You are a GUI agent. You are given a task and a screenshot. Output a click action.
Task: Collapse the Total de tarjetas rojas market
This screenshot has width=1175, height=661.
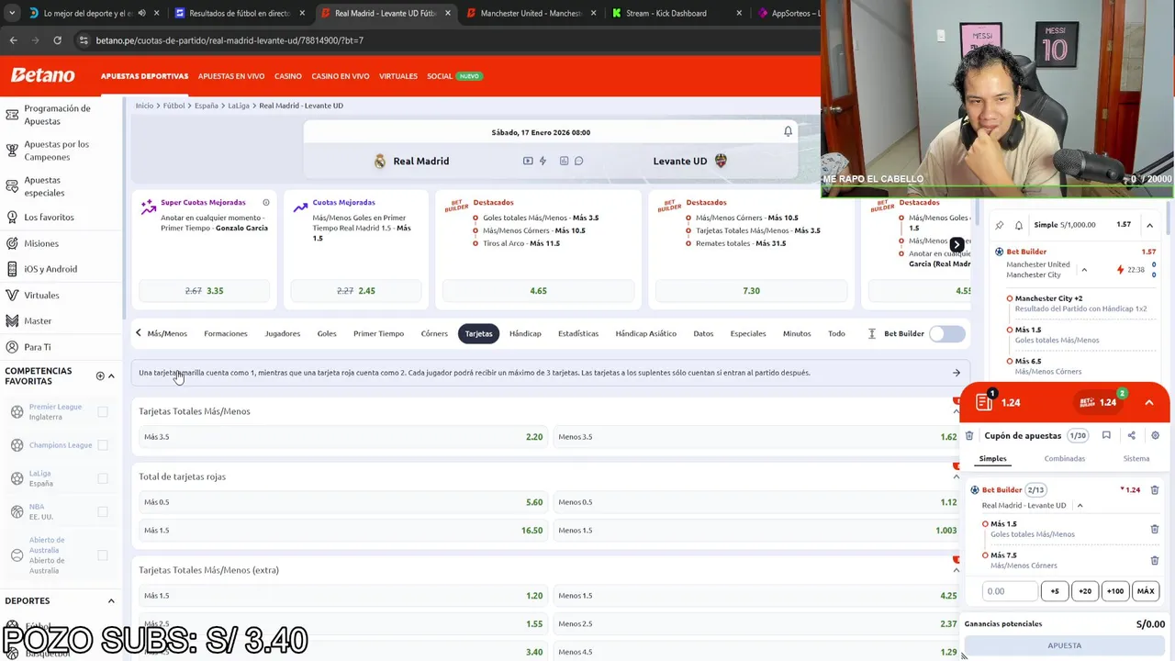[956, 476]
